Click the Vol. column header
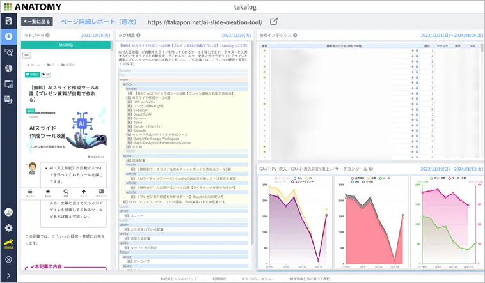 473,46
